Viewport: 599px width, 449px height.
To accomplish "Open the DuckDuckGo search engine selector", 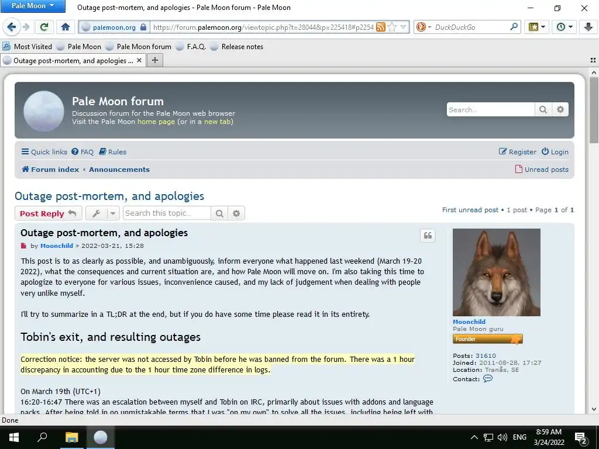I will [424, 27].
